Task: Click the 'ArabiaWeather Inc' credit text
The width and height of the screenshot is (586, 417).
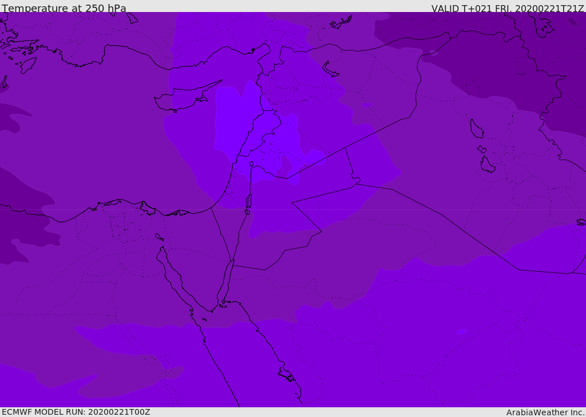Action: click(x=545, y=412)
